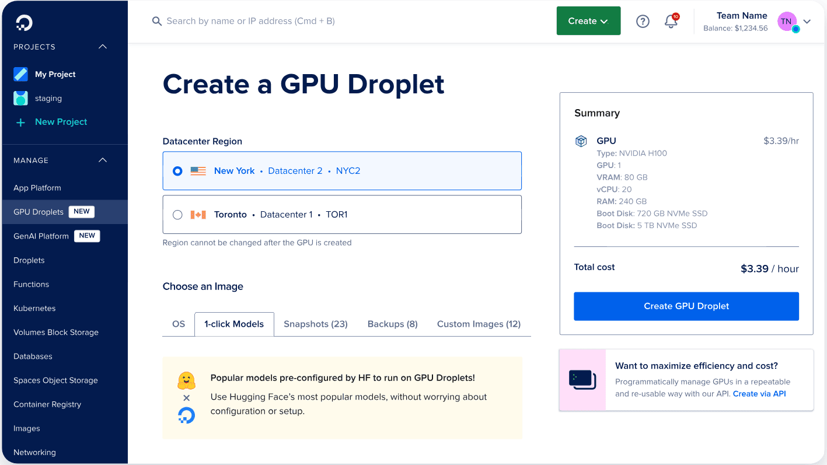Open the green Create dropdown

point(588,21)
